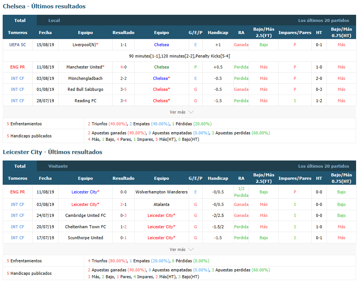Select Mönchengladbach team name
The width and height of the screenshot is (358, 282).
point(85,78)
